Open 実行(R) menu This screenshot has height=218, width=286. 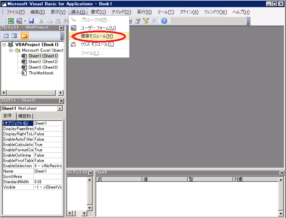[144, 12]
